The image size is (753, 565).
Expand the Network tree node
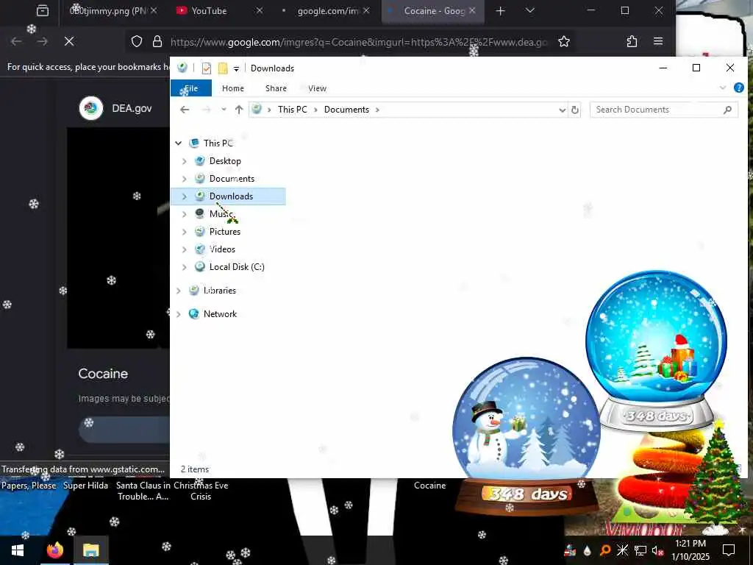click(179, 314)
